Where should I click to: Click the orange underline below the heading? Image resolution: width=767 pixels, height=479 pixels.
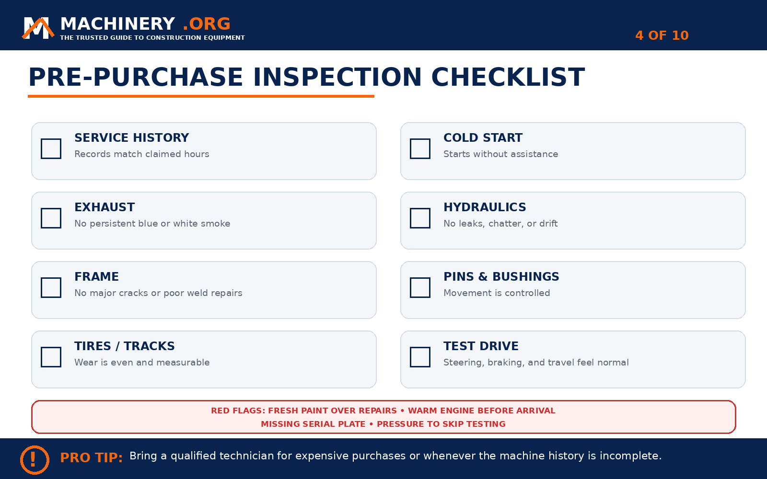point(201,96)
